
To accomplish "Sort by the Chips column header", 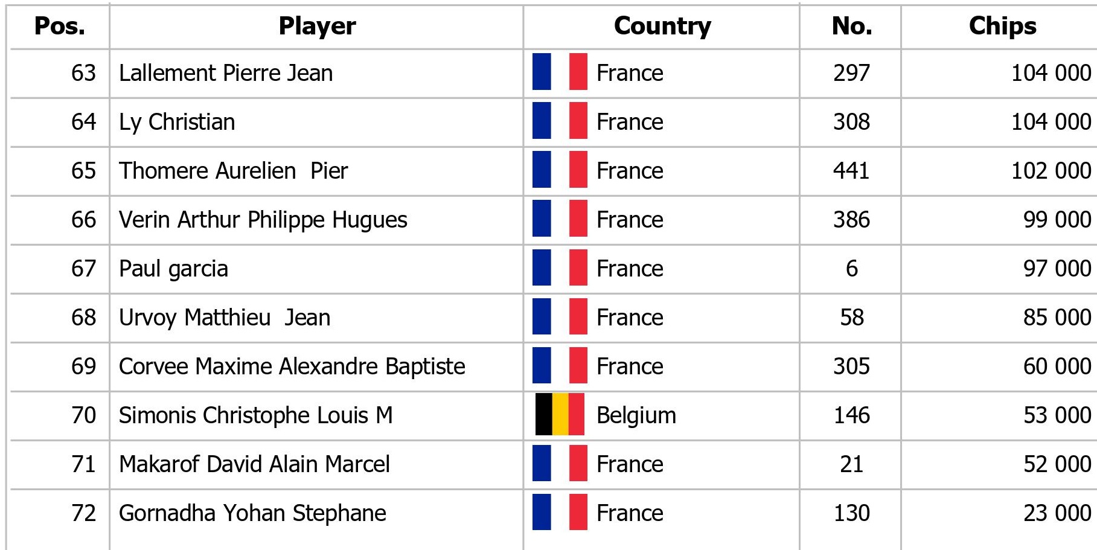I will point(1002,26).
